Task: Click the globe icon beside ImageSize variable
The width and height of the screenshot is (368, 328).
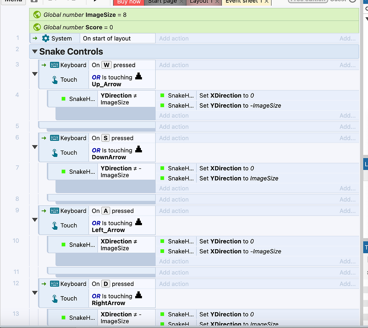Action: [37, 15]
